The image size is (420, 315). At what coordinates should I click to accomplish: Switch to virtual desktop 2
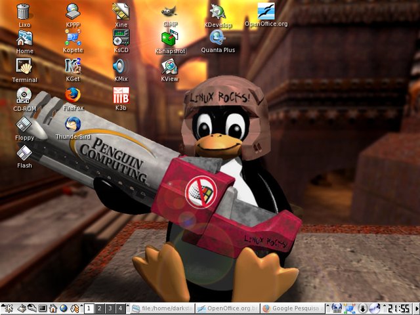pos(99,308)
